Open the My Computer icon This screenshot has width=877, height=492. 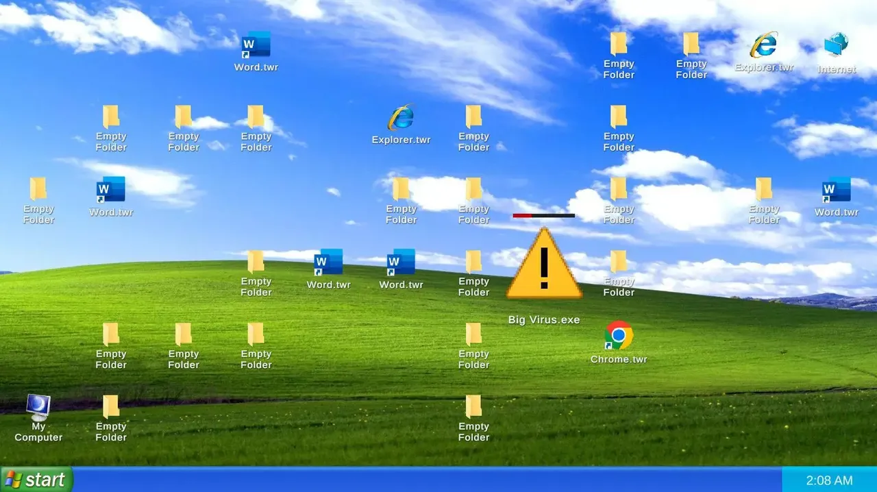[x=38, y=418]
